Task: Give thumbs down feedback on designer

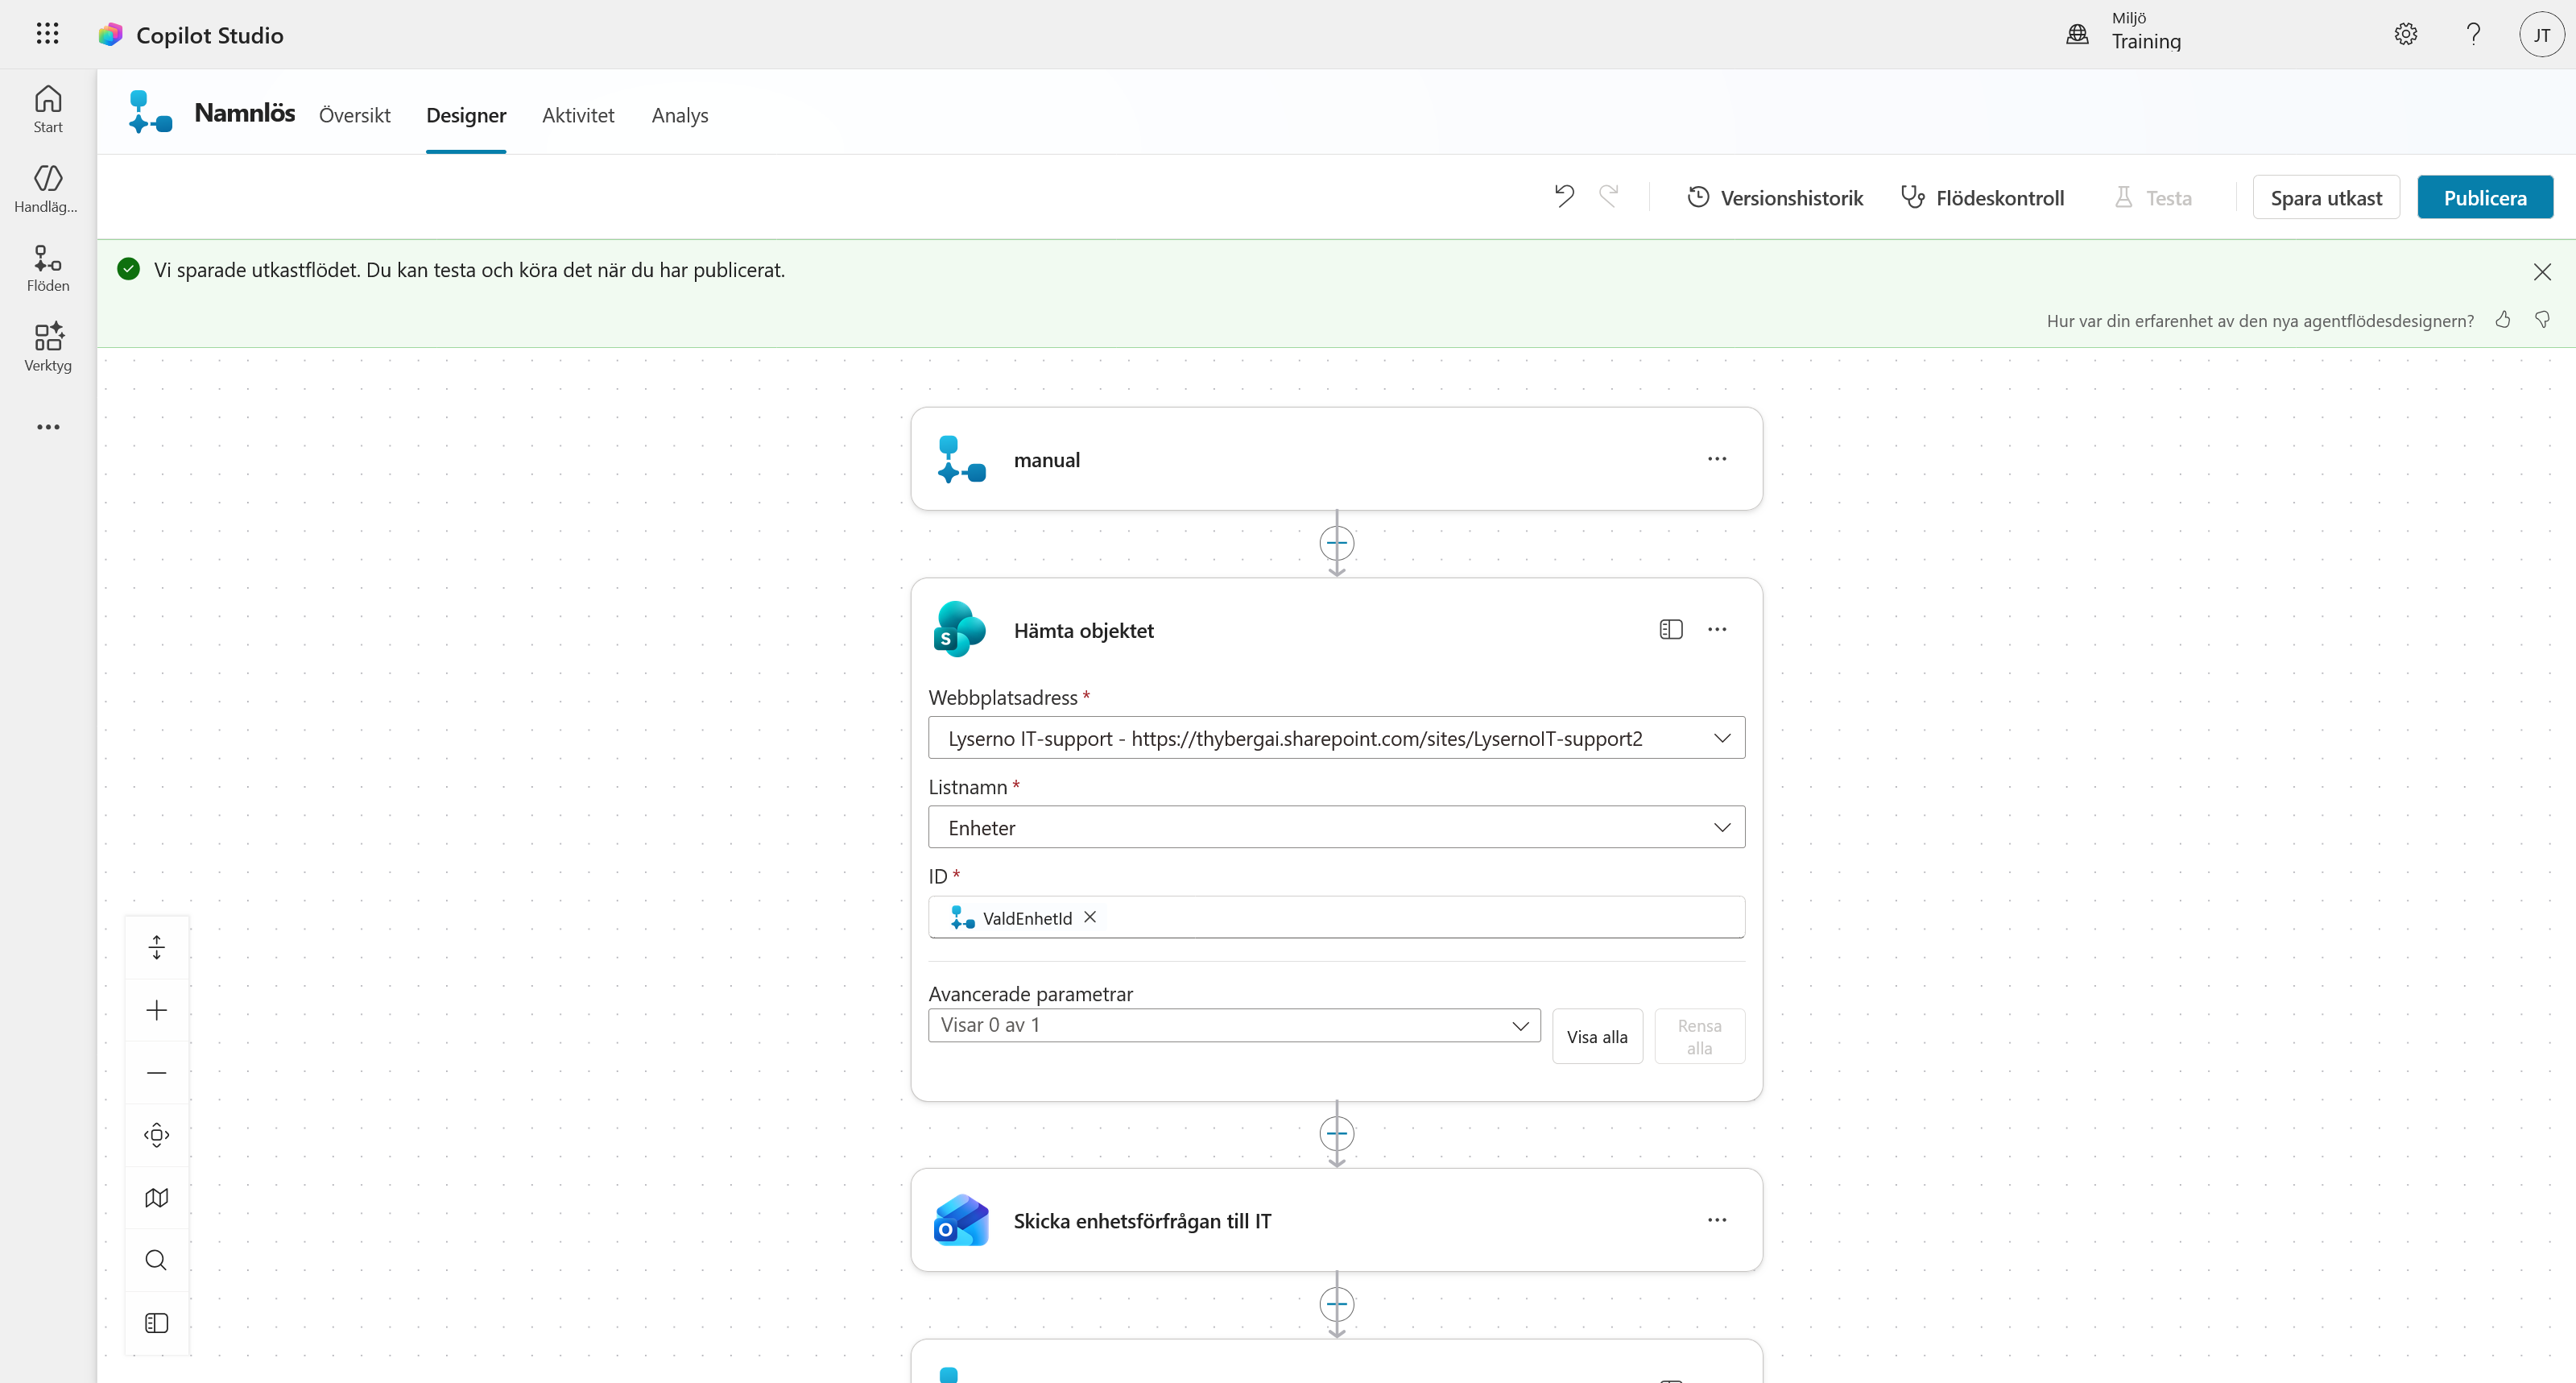Action: [2542, 319]
